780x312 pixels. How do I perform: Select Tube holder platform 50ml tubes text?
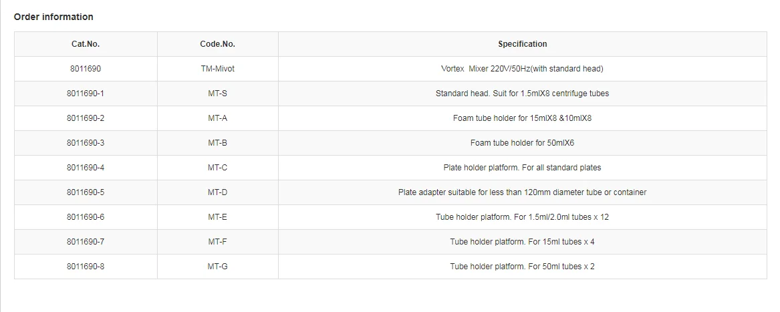[x=522, y=267]
